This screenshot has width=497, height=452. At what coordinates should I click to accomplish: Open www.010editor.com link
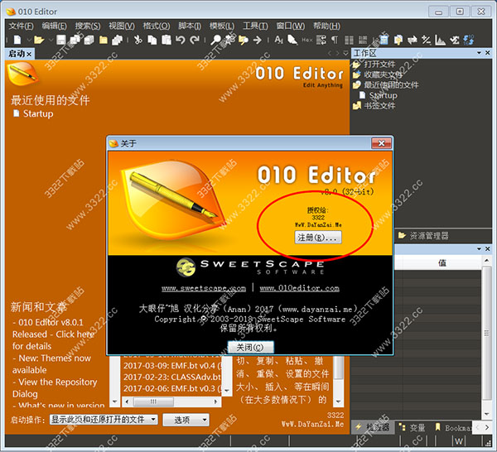(x=299, y=288)
